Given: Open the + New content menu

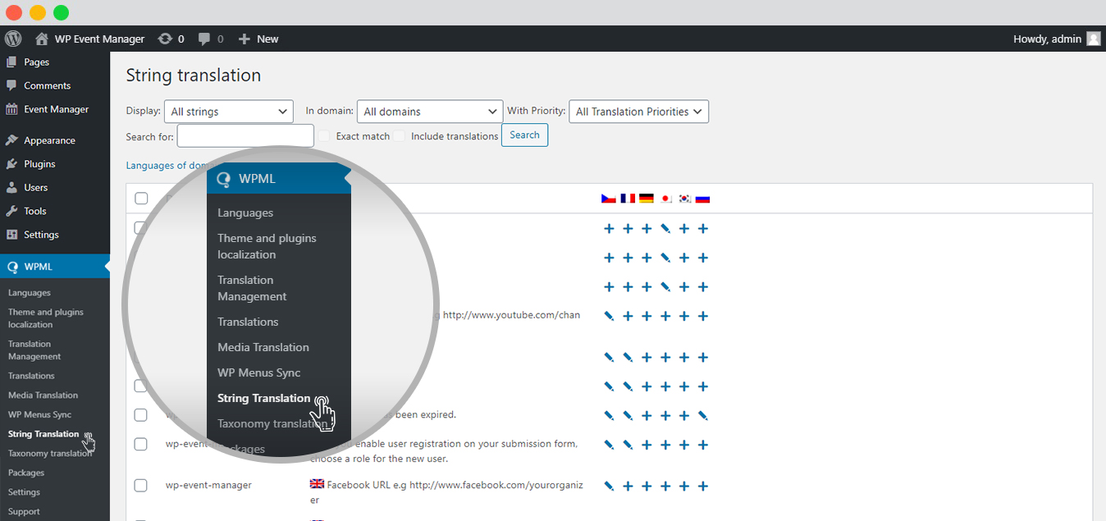Looking at the screenshot, I should [x=258, y=39].
